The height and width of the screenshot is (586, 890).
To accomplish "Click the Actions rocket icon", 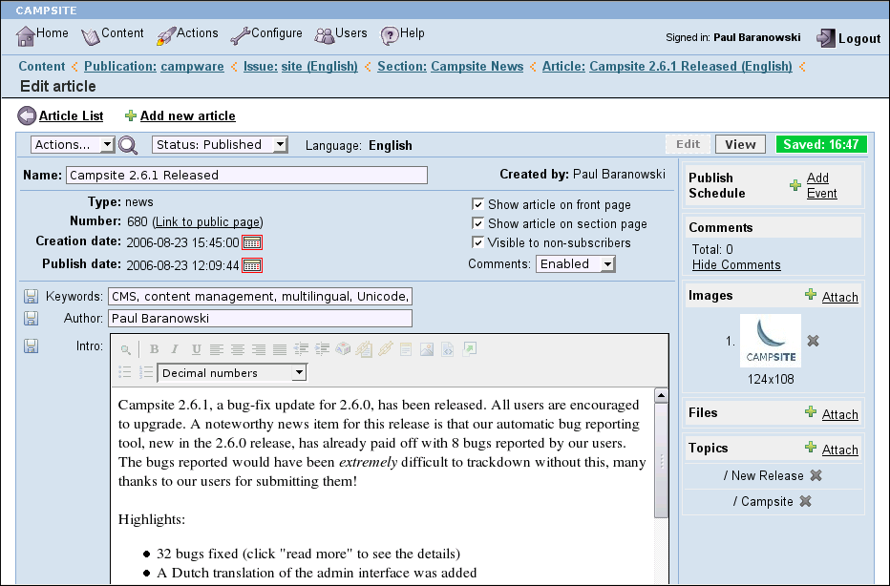I will coord(166,37).
